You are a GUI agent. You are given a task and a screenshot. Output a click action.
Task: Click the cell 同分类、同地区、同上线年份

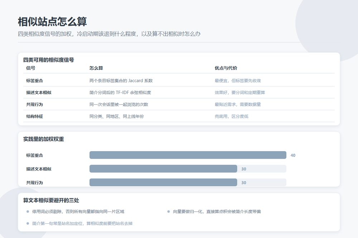coord(117,116)
